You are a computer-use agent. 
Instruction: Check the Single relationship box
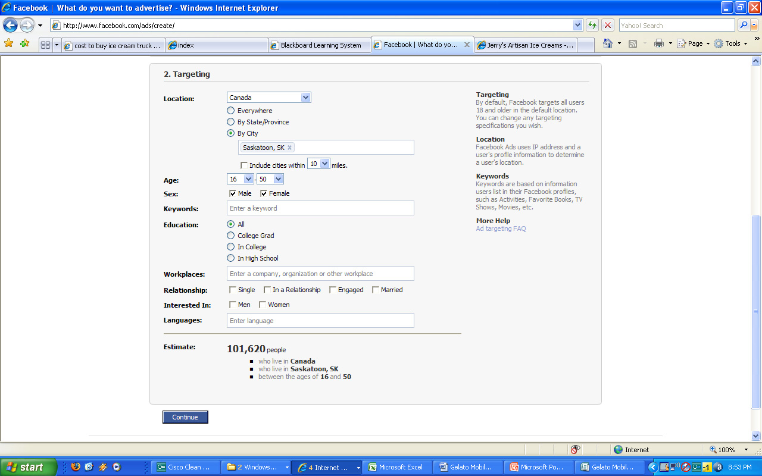tap(233, 290)
